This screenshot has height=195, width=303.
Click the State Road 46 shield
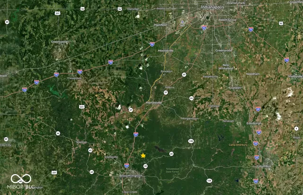58,133
